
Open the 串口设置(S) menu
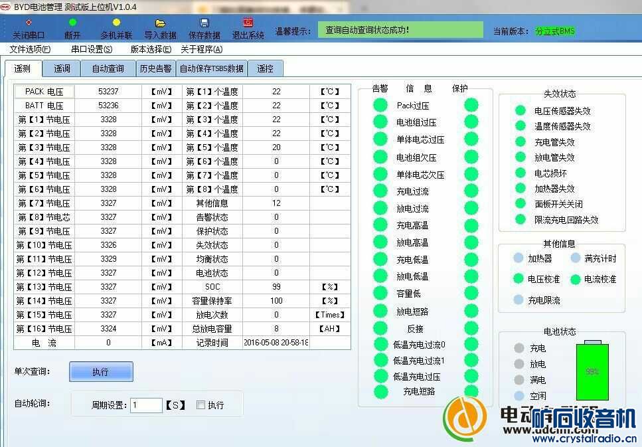92,49
